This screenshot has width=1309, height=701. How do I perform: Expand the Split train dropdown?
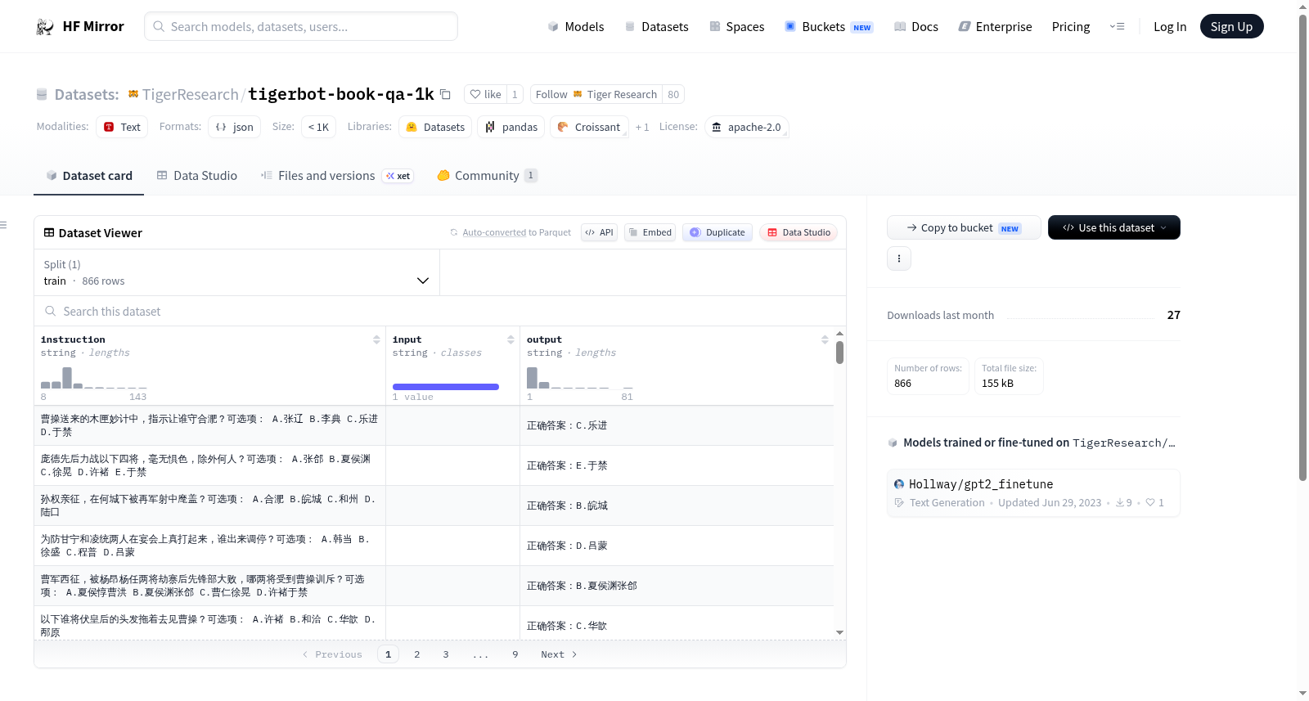pos(237,272)
